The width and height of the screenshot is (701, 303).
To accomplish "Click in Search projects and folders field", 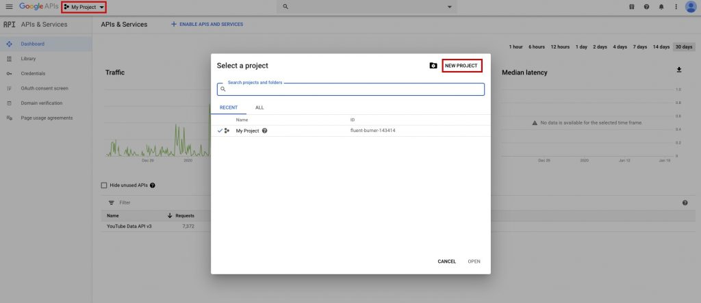I will click(350, 90).
